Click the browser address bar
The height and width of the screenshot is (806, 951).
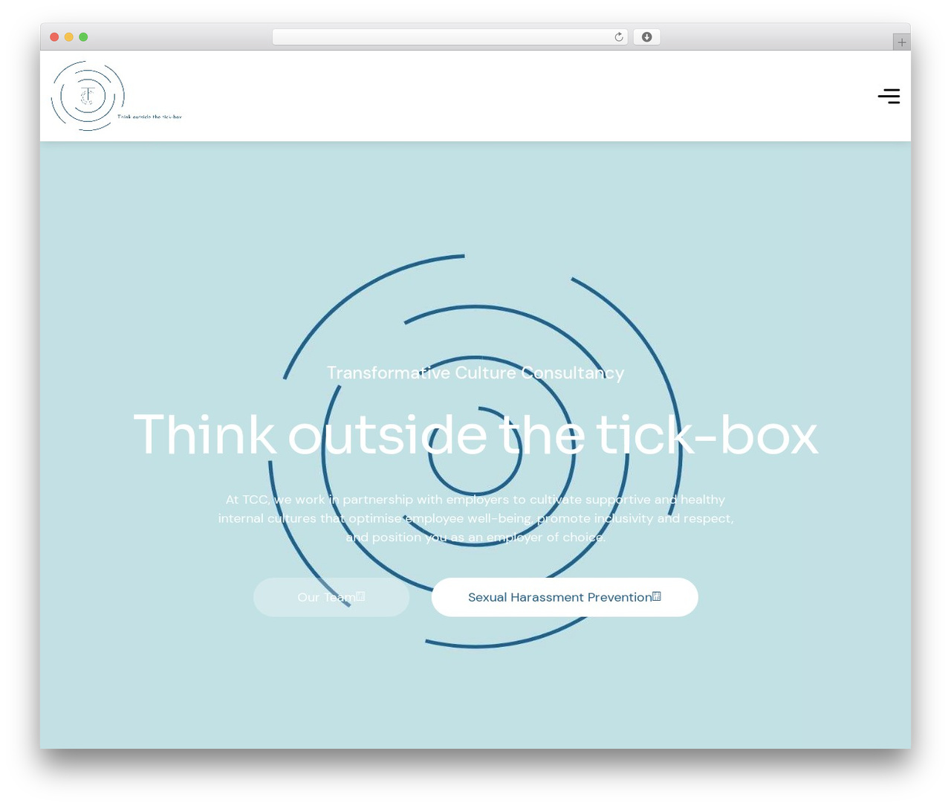(449, 37)
